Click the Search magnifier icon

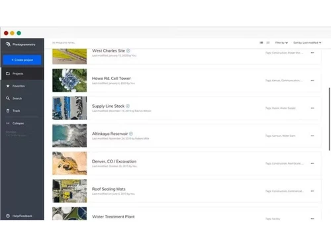click(x=8, y=99)
